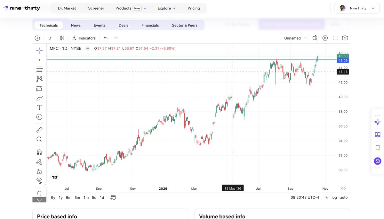
Task: Open the forecasting and position tools
Action: click(39, 88)
